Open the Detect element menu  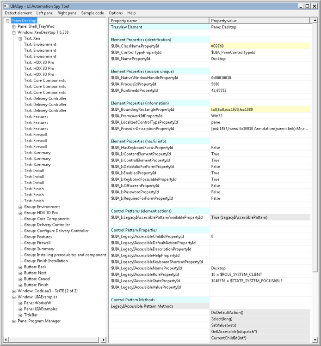19,13
